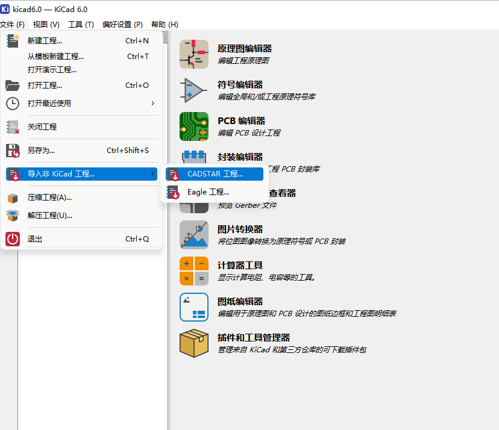The width and height of the screenshot is (499, 430).
Task: Select CADSTAR 工程... in the submenu
Action: click(x=215, y=174)
